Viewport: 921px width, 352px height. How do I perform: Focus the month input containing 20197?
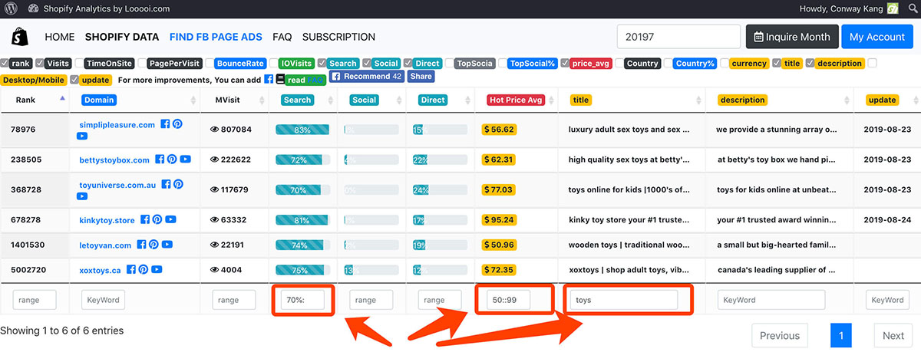679,37
